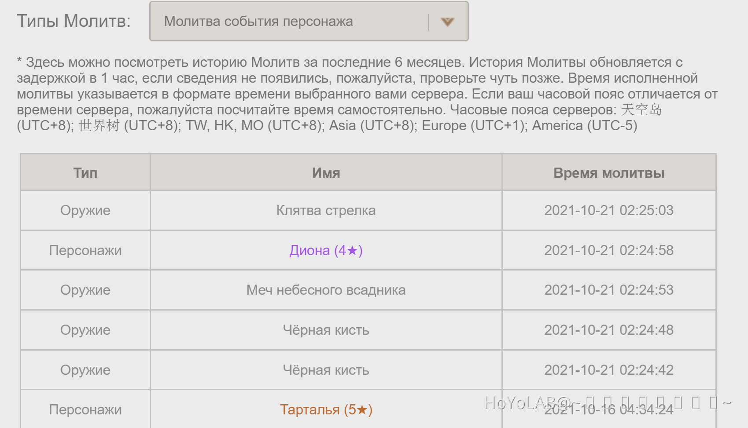Click the 'Тип' column header
The height and width of the screenshot is (428, 748).
tap(85, 173)
